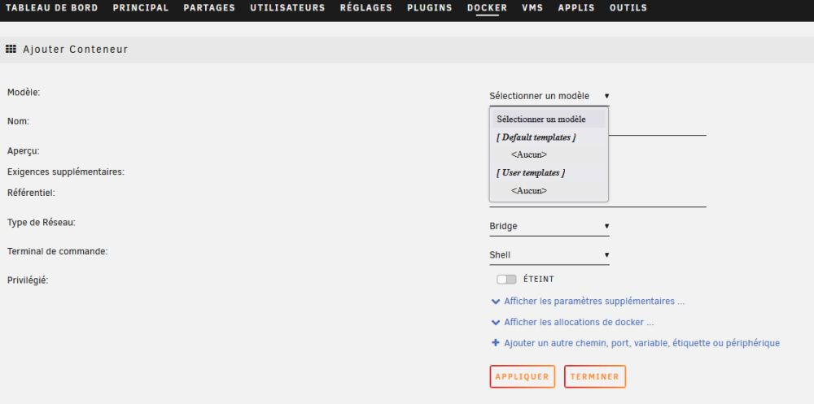The width and height of the screenshot is (814, 404).
Task: Click the Appliquer button
Action: [x=523, y=376]
